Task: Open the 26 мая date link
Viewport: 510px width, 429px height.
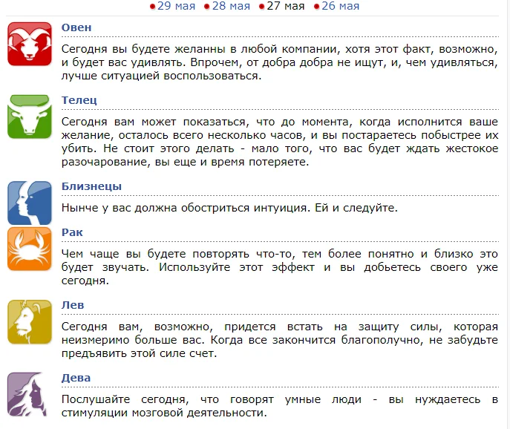Action: point(341,6)
